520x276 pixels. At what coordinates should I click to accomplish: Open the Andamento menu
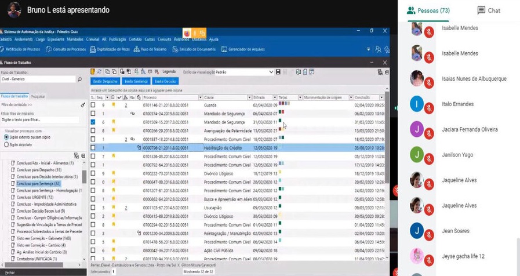point(23,39)
